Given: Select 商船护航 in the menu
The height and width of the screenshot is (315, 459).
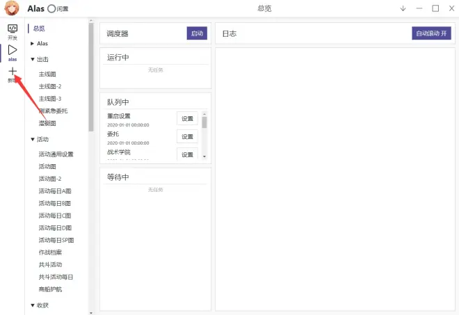Looking at the screenshot, I should 50,289.
